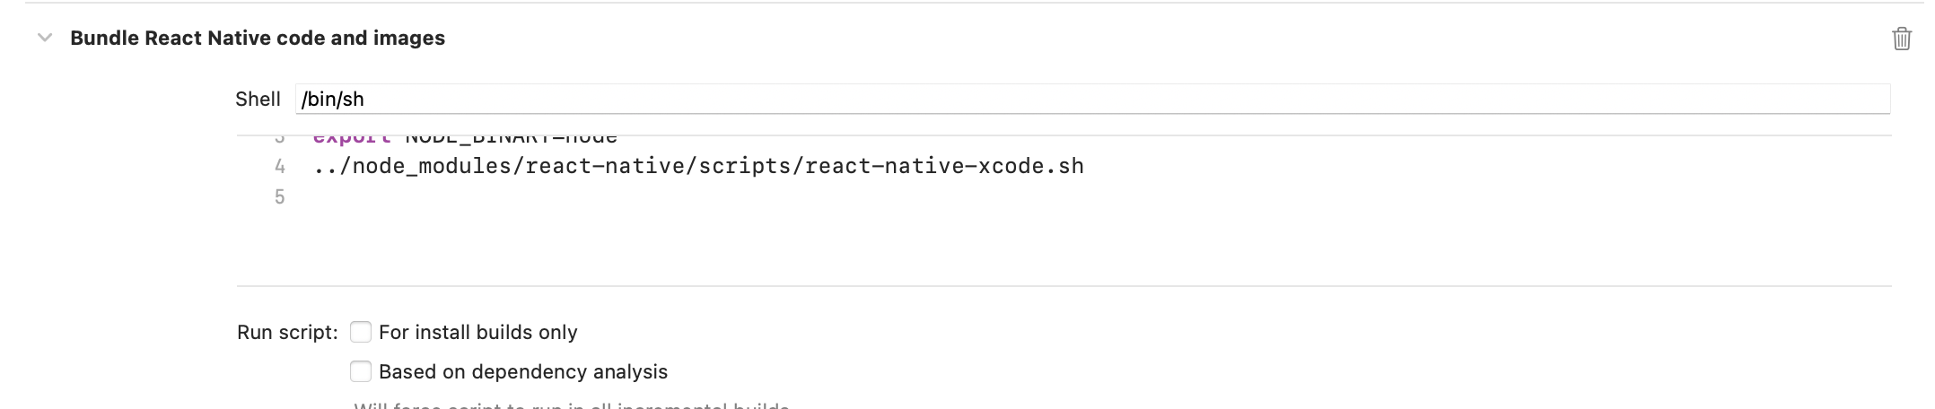
Task: Collapse the Bundle React Native phase
Action: 44,38
